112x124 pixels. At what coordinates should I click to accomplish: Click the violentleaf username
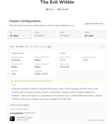(21, 117)
